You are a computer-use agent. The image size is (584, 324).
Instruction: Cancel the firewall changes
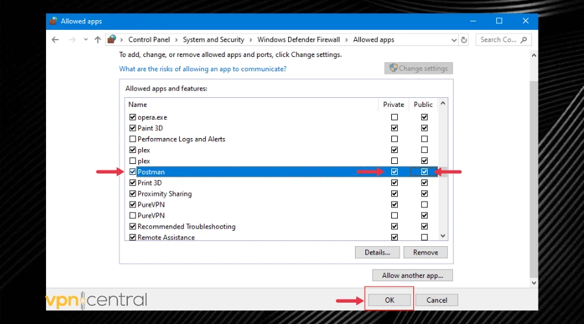click(437, 300)
